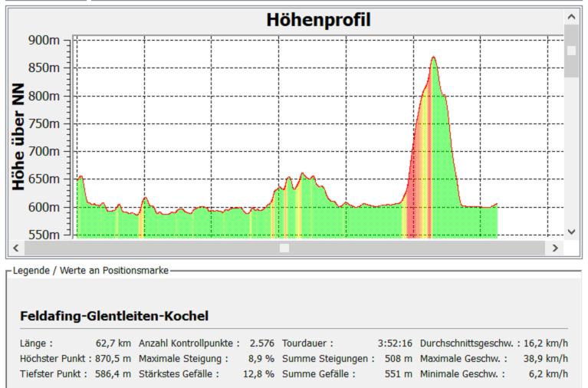
Task: Click the Höhe über NN axis title
Action: (19, 137)
